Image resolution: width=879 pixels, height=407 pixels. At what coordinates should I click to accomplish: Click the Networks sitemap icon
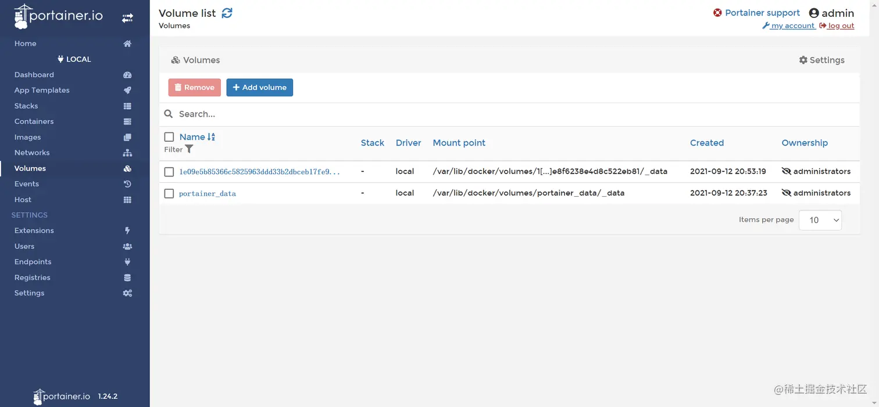tap(127, 153)
